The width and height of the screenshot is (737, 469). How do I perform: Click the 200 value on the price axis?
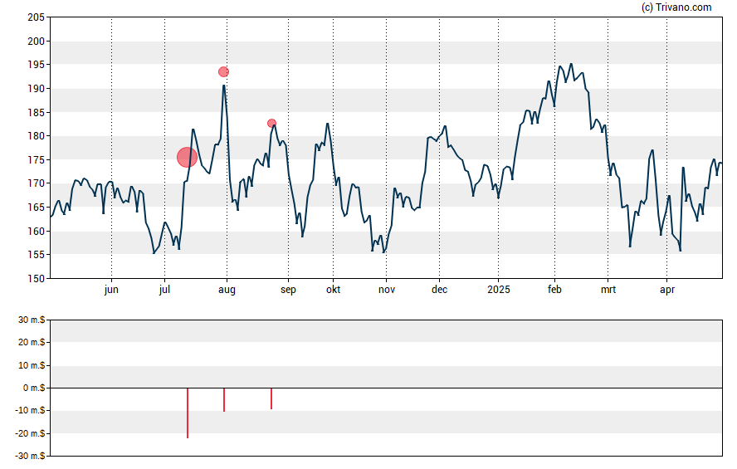[37, 42]
